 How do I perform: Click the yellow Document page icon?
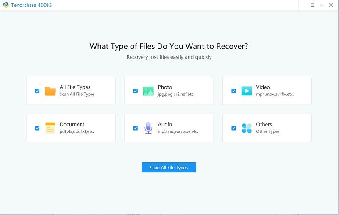click(x=50, y=128)
